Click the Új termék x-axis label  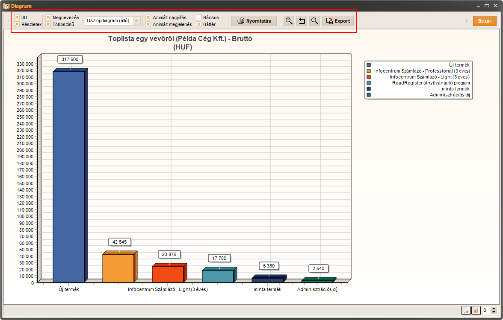point(68,289)
